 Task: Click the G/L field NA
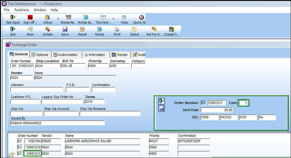267,117
